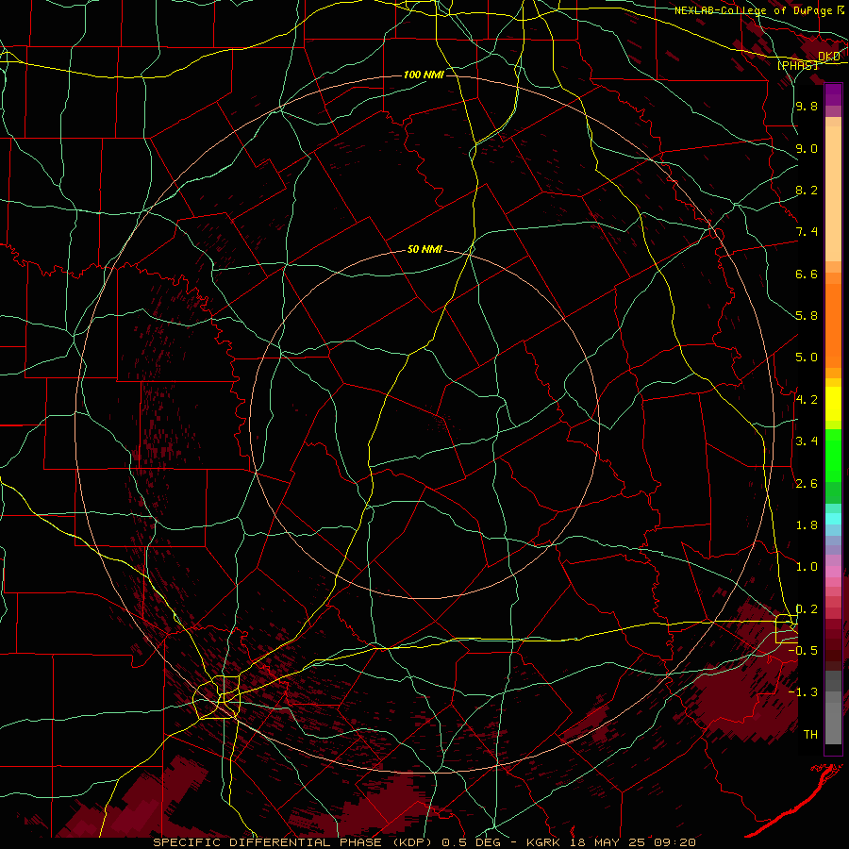Click the '5.8' value on the color scale
Image resolution: width=849 pixels, height=849 pixels.
(807, 316)
